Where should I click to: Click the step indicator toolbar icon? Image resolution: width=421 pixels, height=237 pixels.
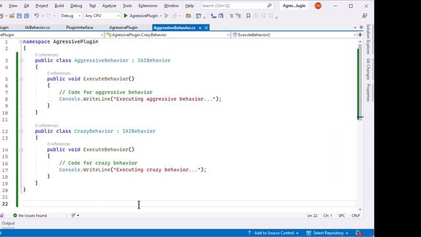point(213,16)
